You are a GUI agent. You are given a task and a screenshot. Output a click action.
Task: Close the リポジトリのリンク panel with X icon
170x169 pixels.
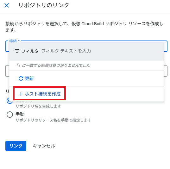7,5
